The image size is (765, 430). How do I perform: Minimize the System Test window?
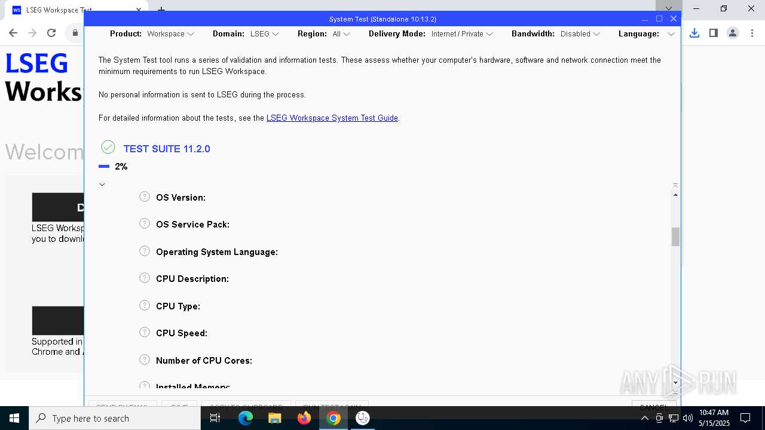(645, 19)
